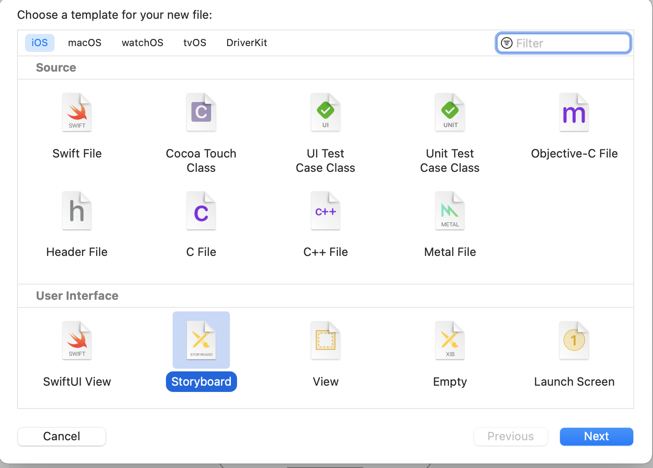Click the SwiftUI View label

77,382
